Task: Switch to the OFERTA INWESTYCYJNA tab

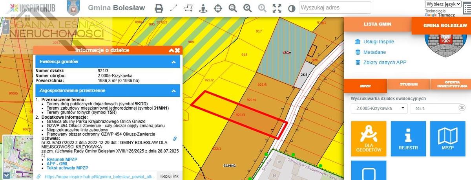Action: 451,84
